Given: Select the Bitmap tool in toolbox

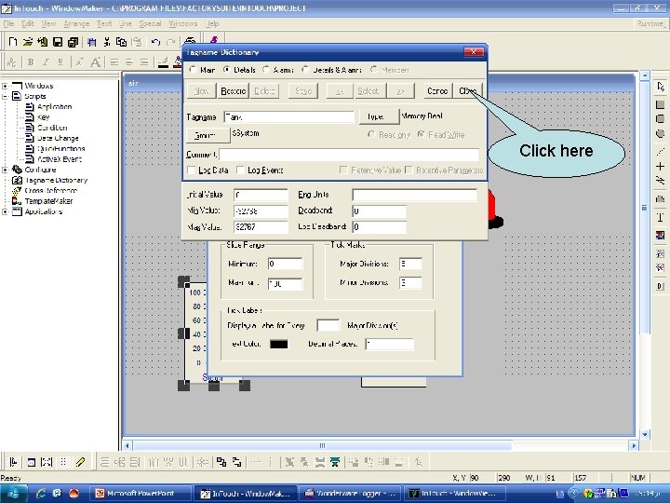Looking at the screenshot, I should coord(661,236).
